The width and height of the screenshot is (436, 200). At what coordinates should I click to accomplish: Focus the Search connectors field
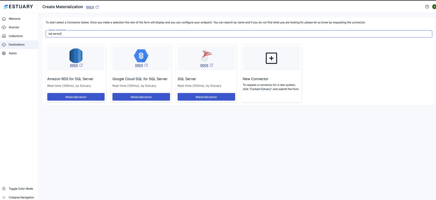pos(239,34)
